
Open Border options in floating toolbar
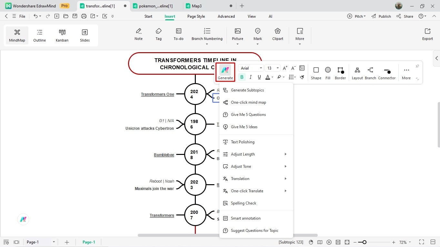(x=340, y=73)
